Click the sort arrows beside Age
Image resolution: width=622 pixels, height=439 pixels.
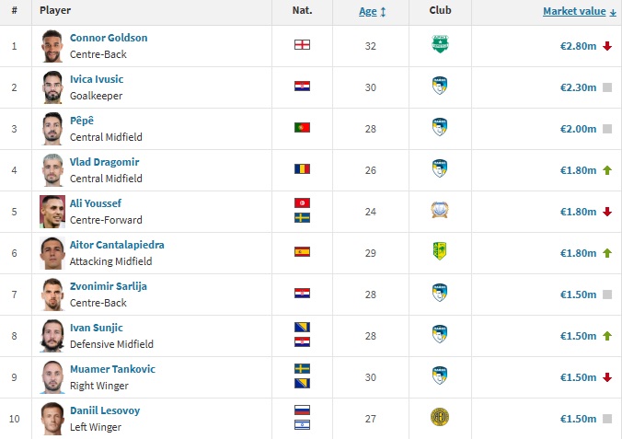click(383, 12)
